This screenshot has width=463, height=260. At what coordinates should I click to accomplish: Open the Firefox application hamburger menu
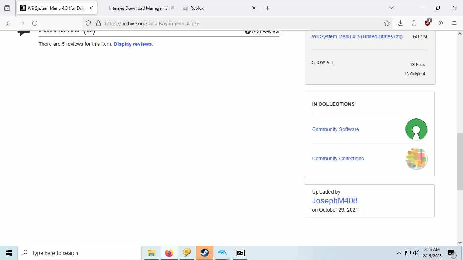[x=454, y=23]
